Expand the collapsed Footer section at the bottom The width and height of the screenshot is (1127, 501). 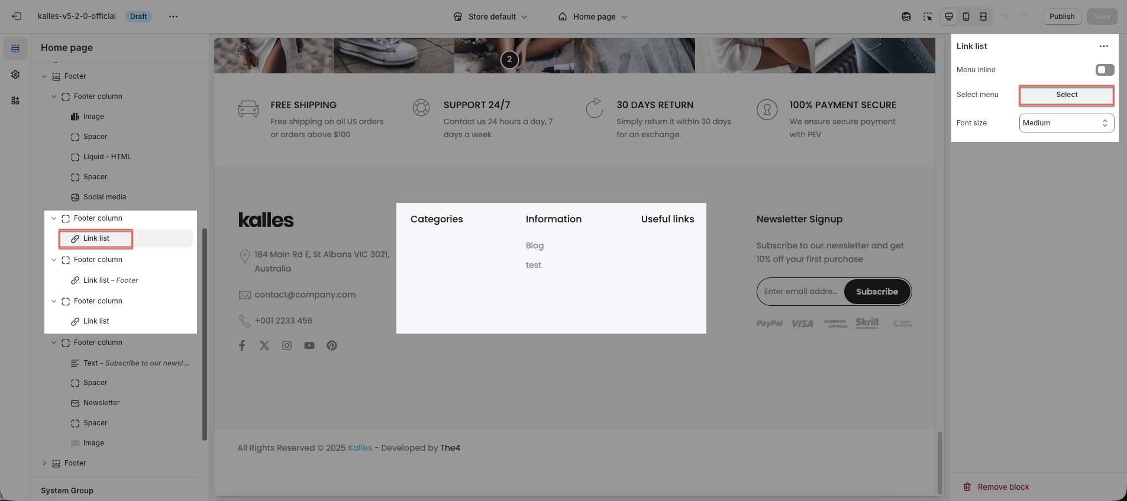[x=44, y=463]
